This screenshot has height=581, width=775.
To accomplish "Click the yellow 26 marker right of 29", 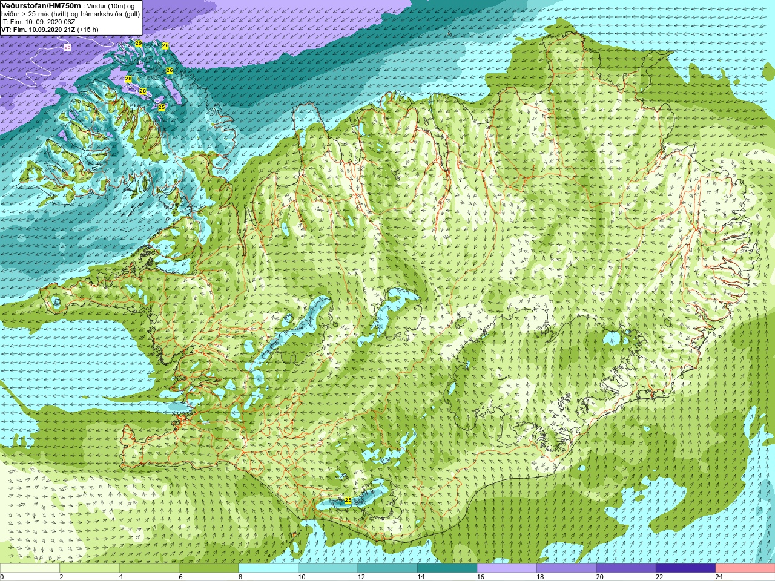I will tap(165, 45).
